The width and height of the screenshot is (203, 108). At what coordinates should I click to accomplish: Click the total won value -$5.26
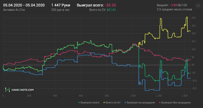point(110,5)
